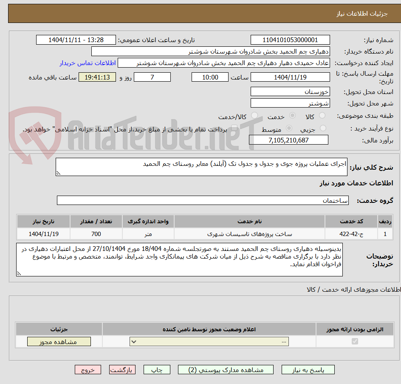Viewport: 401px width, 384px height.
Task: Click the ردیف column header
Action: [385, 222]
